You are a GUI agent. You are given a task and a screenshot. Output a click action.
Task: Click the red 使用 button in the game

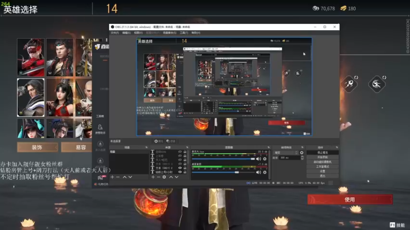[x=350, y=199]
